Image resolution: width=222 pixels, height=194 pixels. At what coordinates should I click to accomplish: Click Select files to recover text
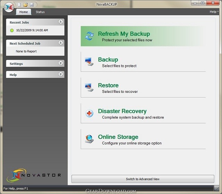[120, 91]
